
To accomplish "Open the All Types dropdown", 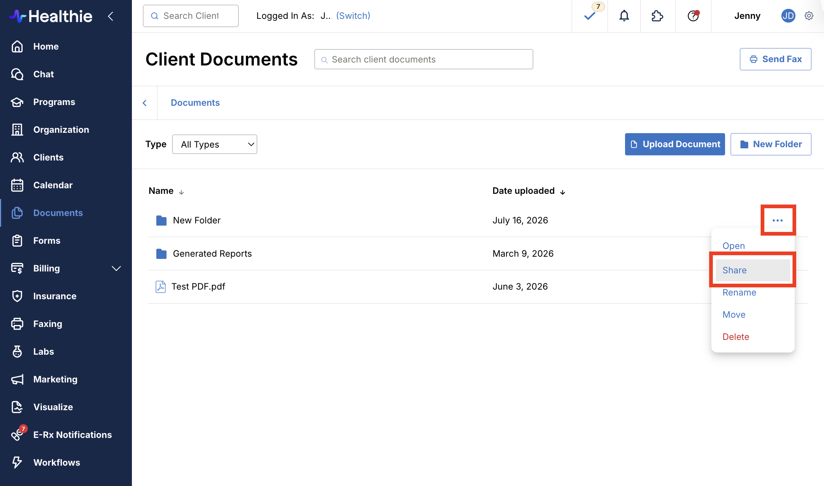I will 215,144.
